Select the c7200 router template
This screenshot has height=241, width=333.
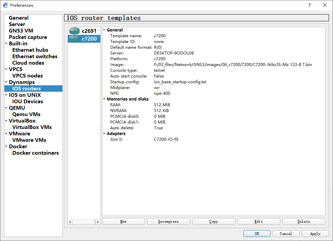click(x=84, y=39)
